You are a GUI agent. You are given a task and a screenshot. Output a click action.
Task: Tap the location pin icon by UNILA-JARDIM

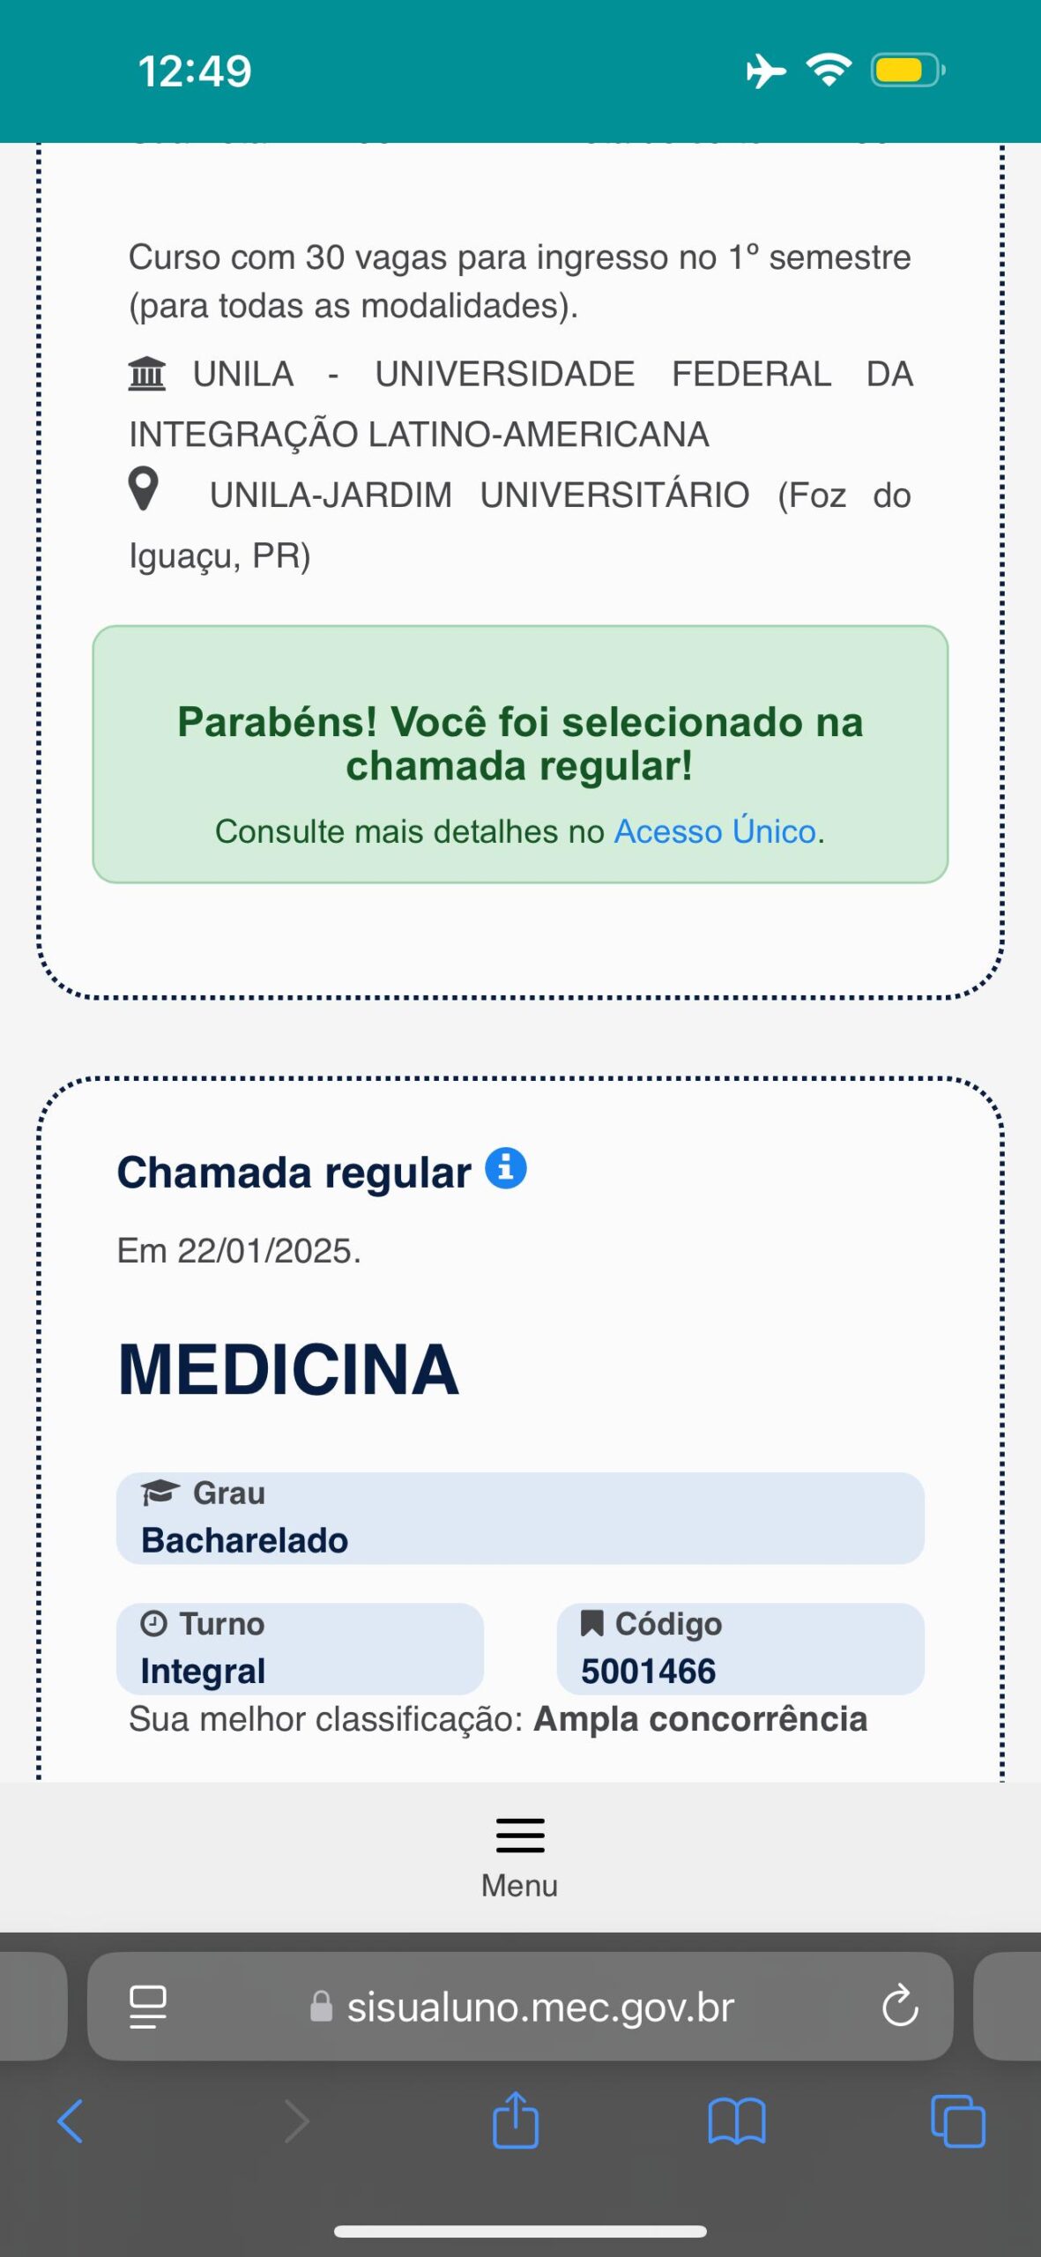point(144,488)
